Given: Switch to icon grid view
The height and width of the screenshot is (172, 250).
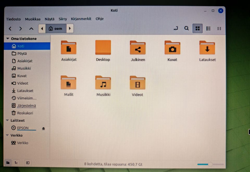Looking at the screenshot, I should (x=197, y=29).
